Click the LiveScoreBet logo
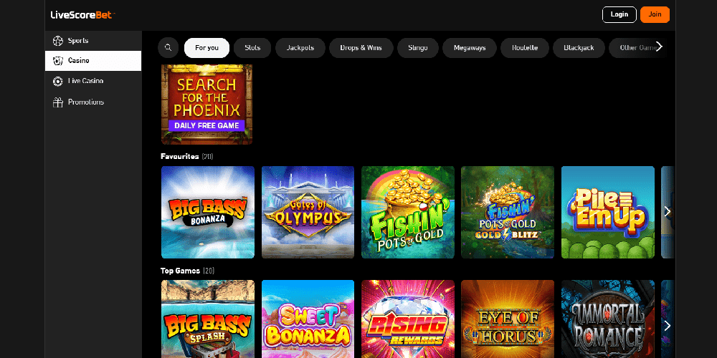Screen dimensions: 717x358 (x=82, y=14)
